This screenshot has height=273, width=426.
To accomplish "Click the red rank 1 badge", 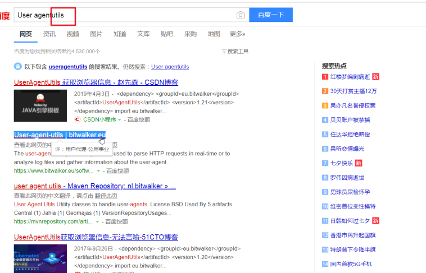I will click(x=325, y=77).
